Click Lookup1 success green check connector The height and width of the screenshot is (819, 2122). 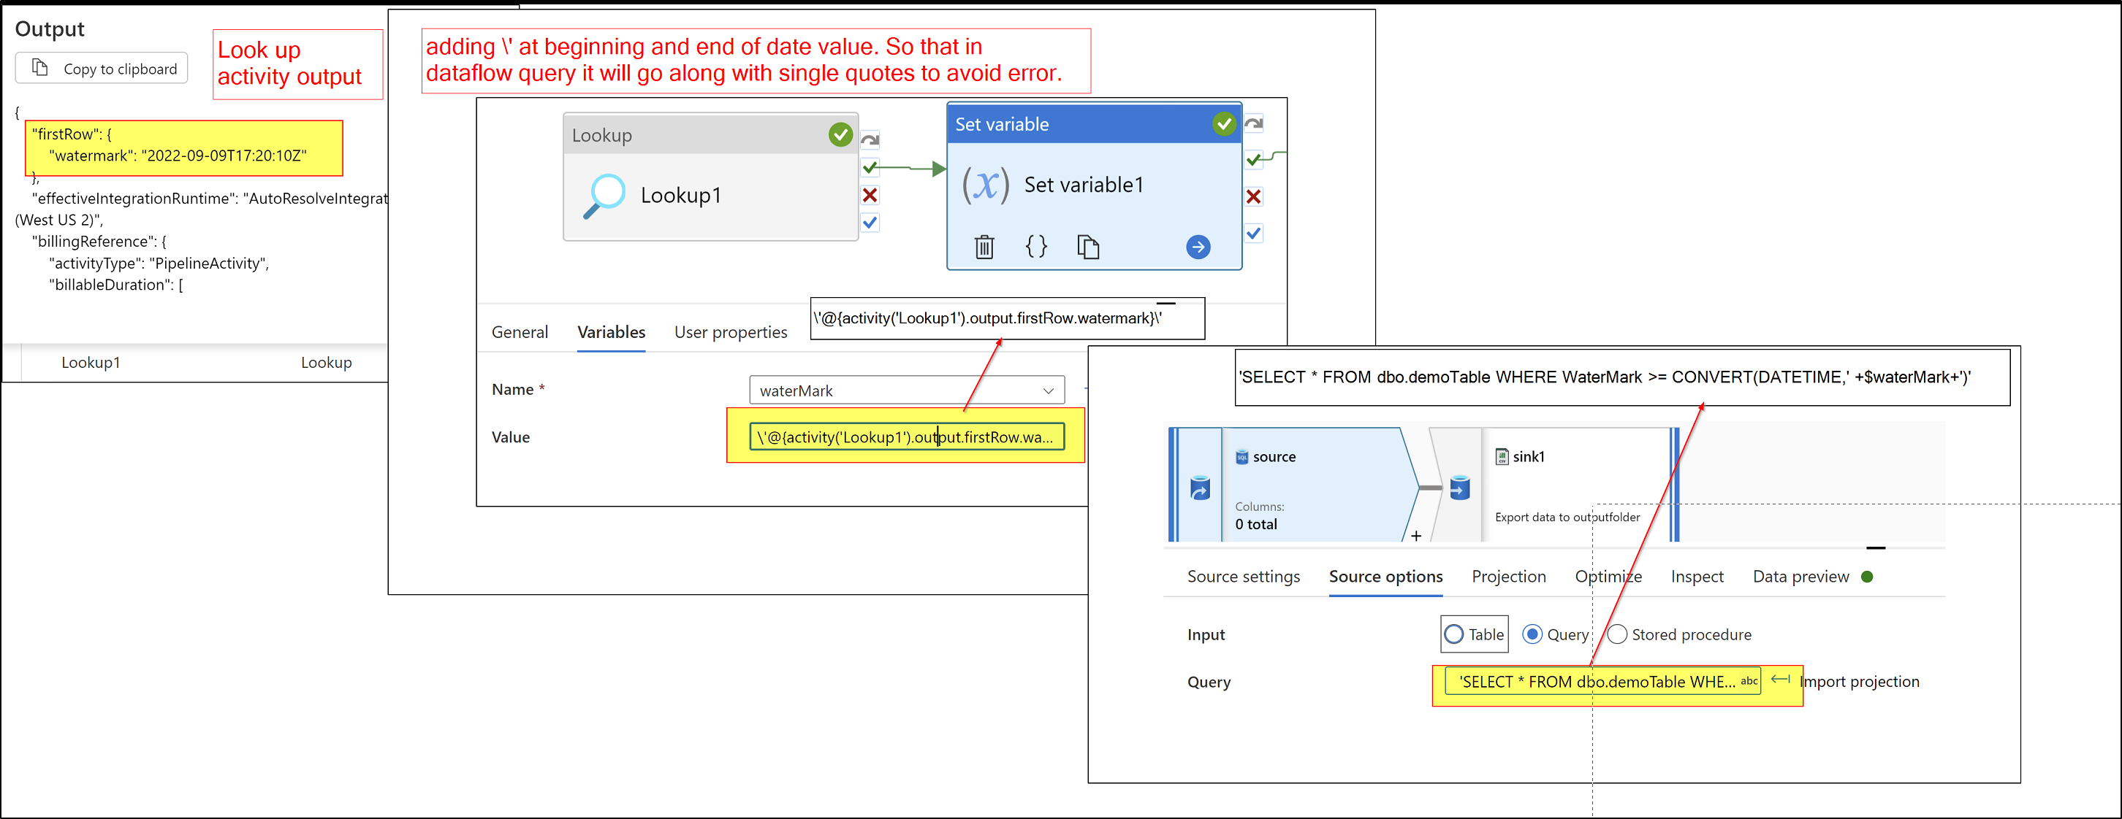[x=870, y=168]
